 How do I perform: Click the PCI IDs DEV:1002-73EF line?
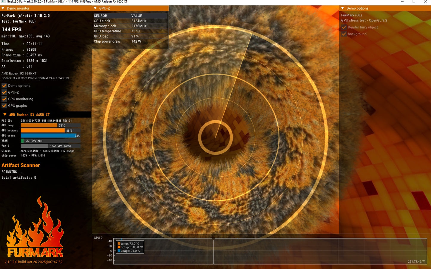coord(37,121)
